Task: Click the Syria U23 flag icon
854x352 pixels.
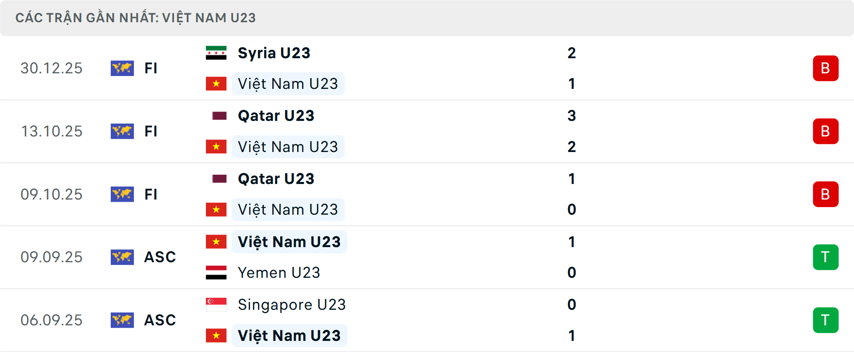Action: (x=217, y=52)
